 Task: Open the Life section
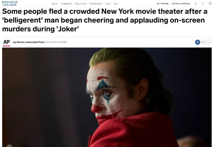[108, 4]
